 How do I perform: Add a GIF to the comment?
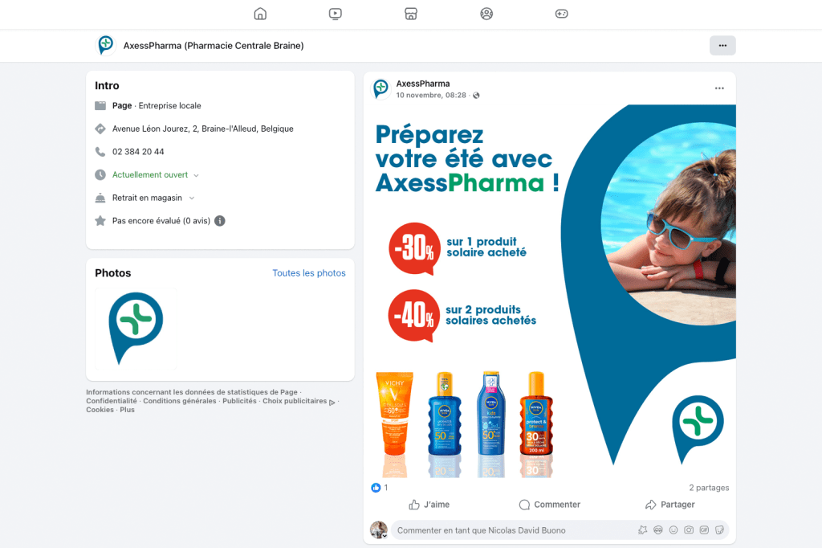(704, 530)
